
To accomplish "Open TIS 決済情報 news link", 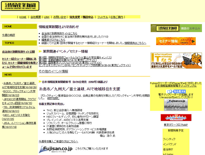I will 18,109.
